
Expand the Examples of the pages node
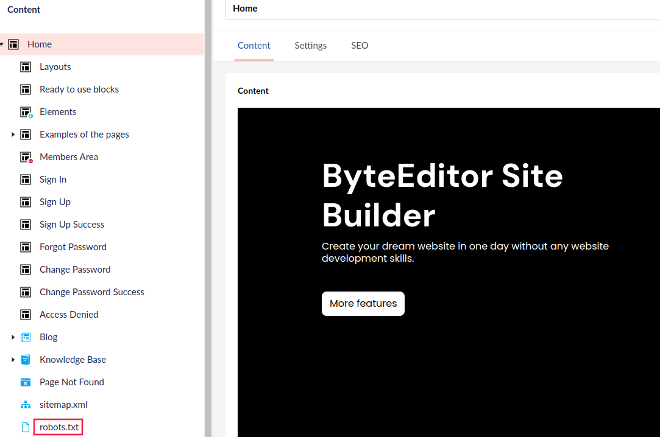(x=13, y=135)
